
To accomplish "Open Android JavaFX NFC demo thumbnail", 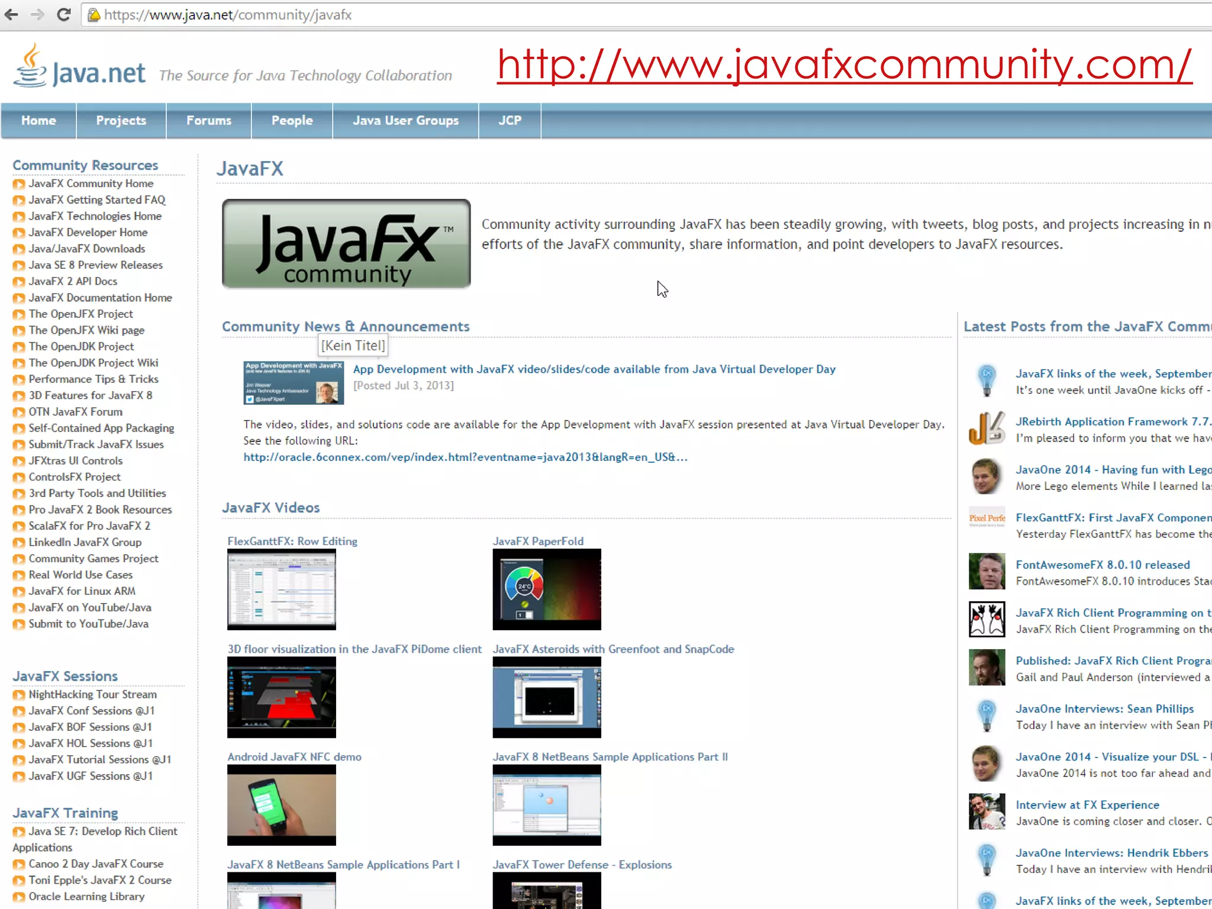I will click(x=281, y=805).
